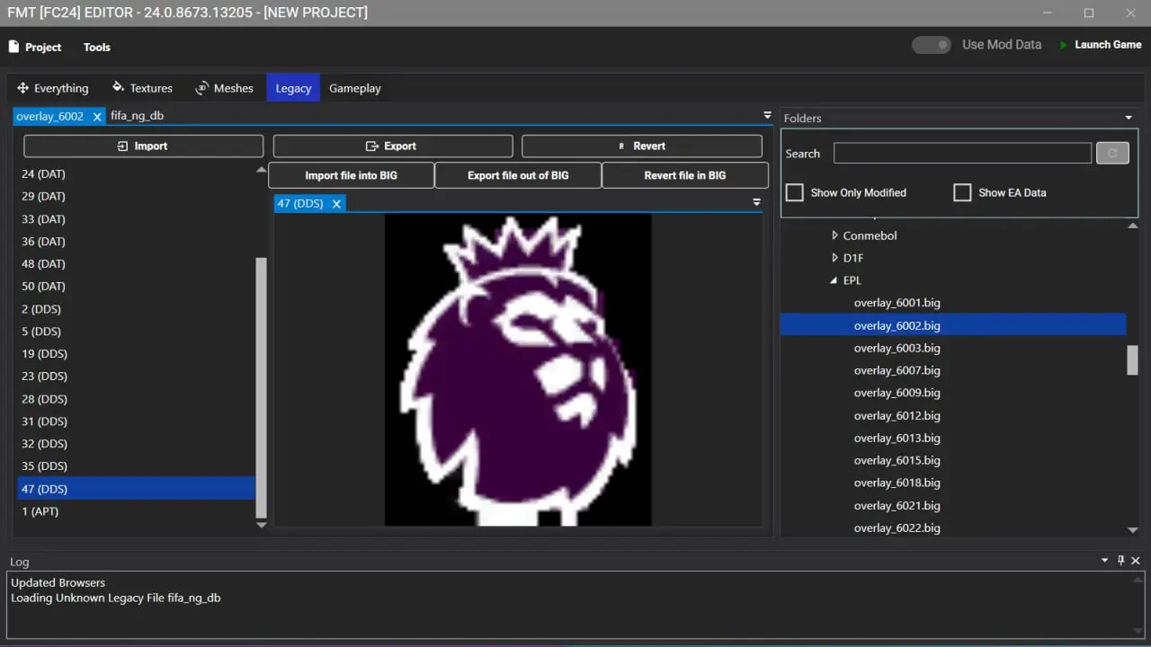Select the 2 (DDS) entry
The height and width of the screenshot is (647, 1151).
coord(137,309)
